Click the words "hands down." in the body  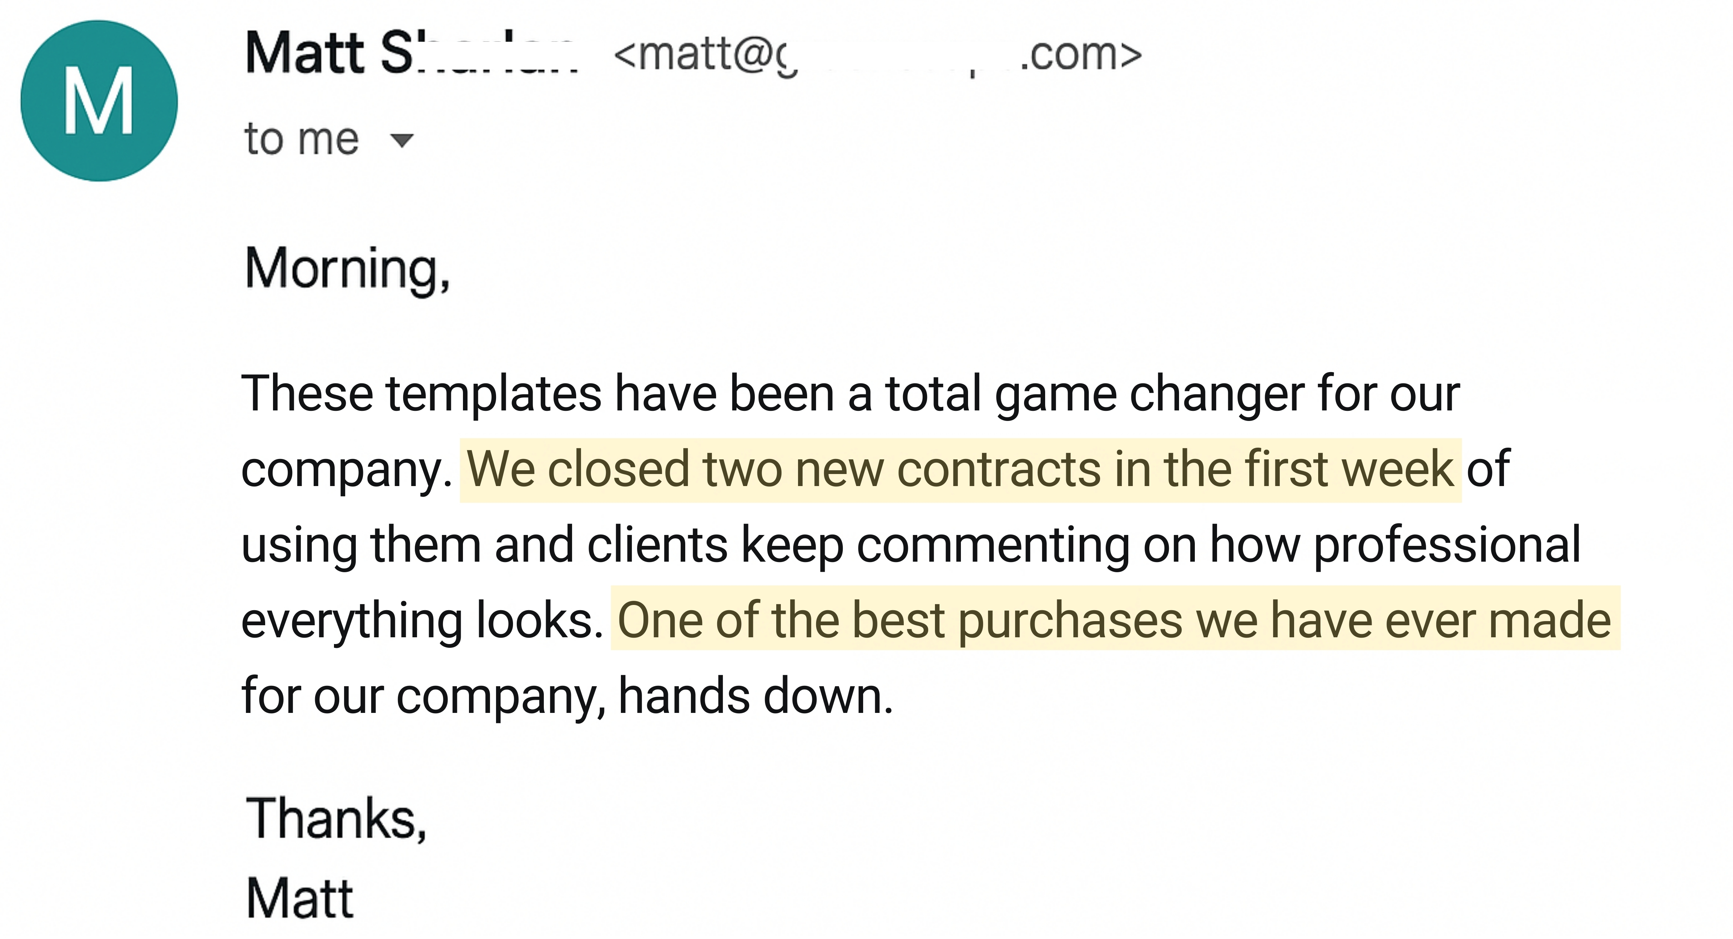755,696
